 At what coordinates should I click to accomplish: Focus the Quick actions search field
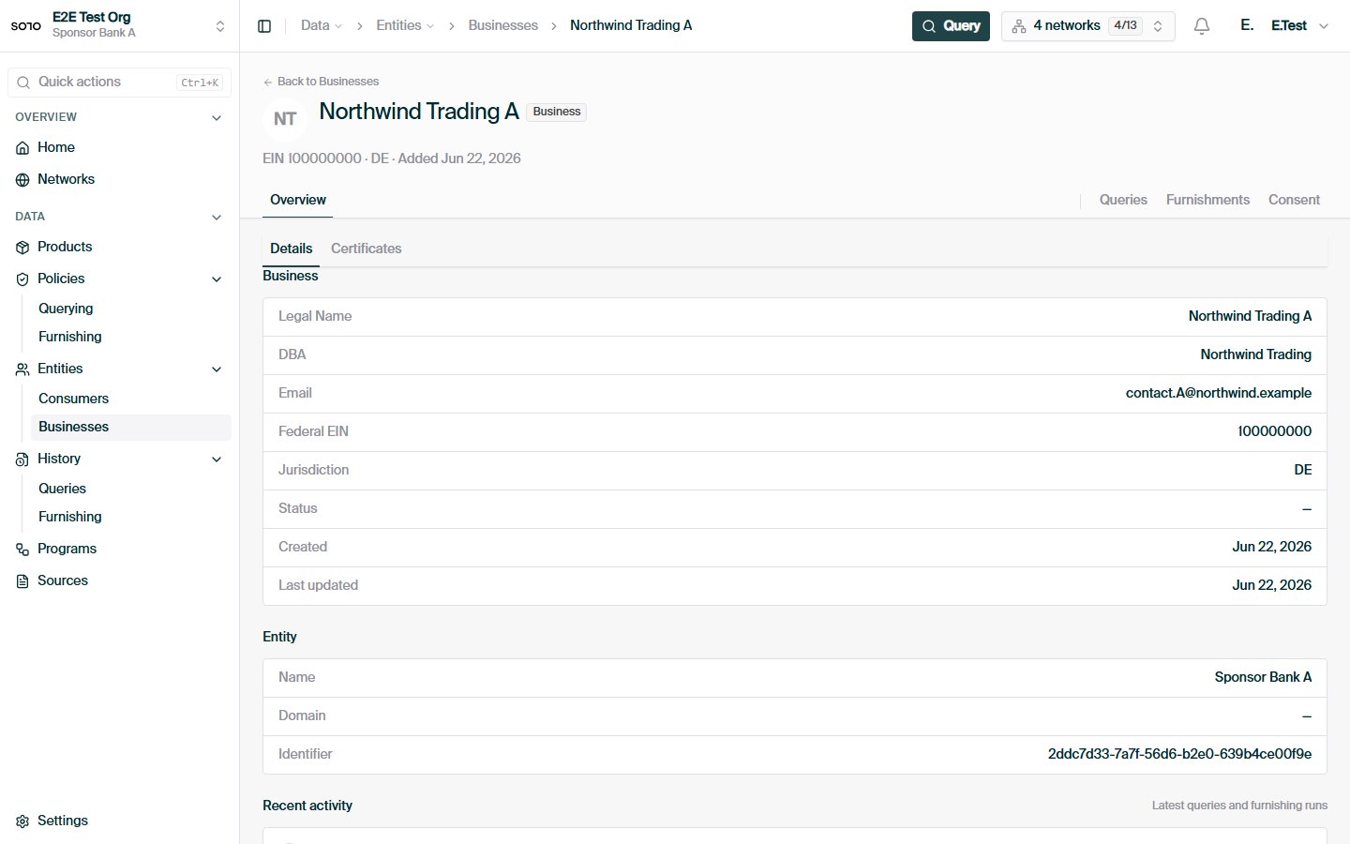click(119, 83)
